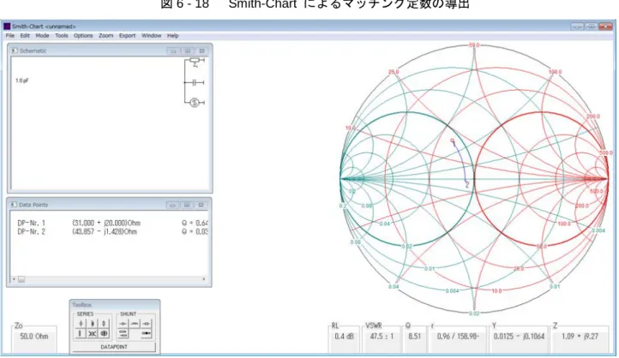Close the Schematic sub-window
619x358 pixels.
click(x=201, y=51)
